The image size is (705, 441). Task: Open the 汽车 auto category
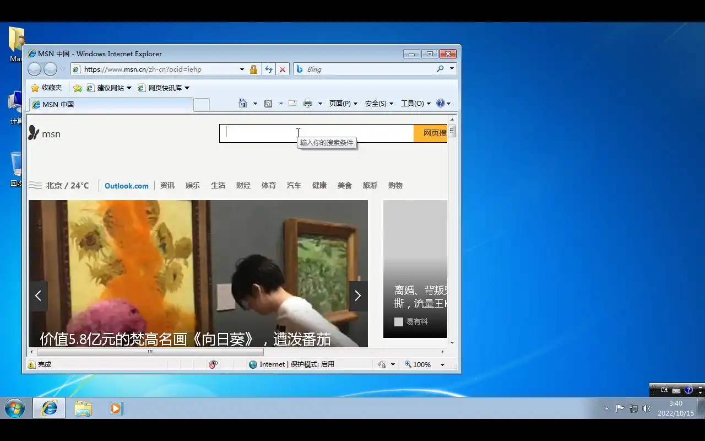tap(294, 185)
